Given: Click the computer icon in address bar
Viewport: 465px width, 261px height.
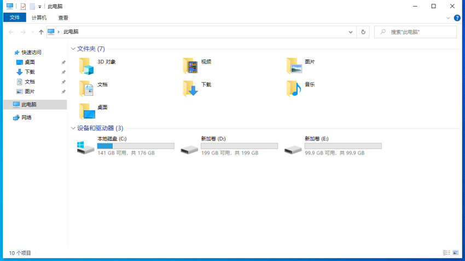Looking at the screenshot, I should coord(51,32).
